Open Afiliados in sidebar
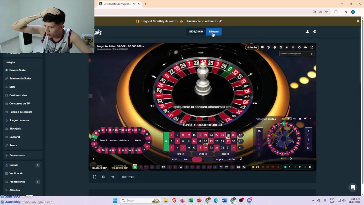 pos(15,190)
